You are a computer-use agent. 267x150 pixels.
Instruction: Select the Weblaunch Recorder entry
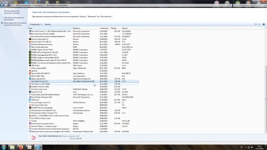[83, 105]
